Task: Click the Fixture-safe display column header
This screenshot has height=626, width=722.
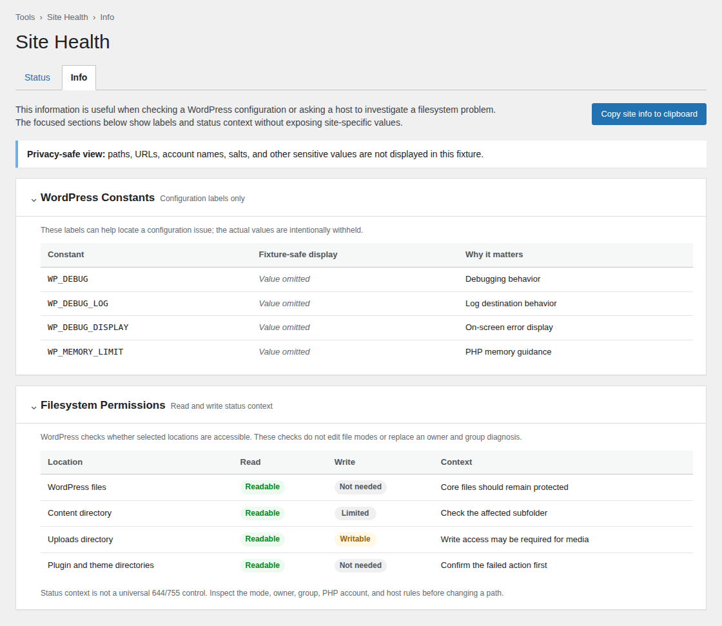Action: point(298,255)
